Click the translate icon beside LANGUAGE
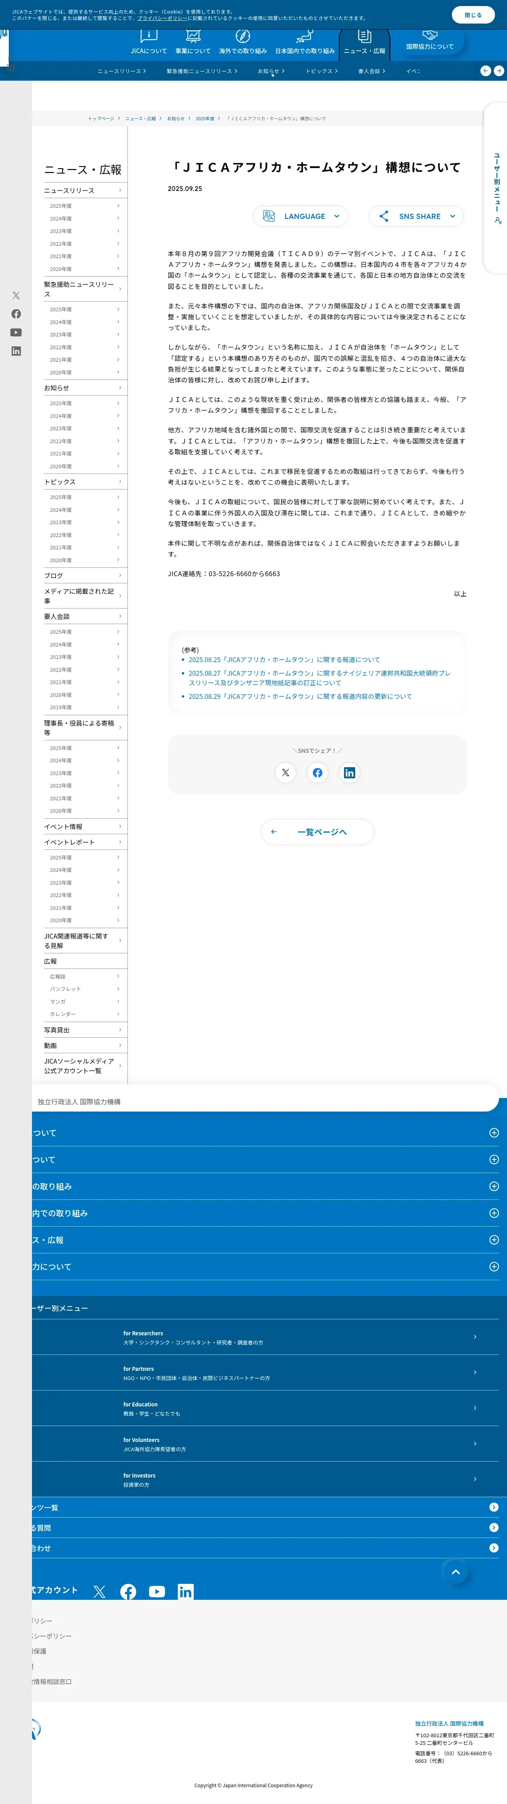507x1804 pixels. coord(268,217)
